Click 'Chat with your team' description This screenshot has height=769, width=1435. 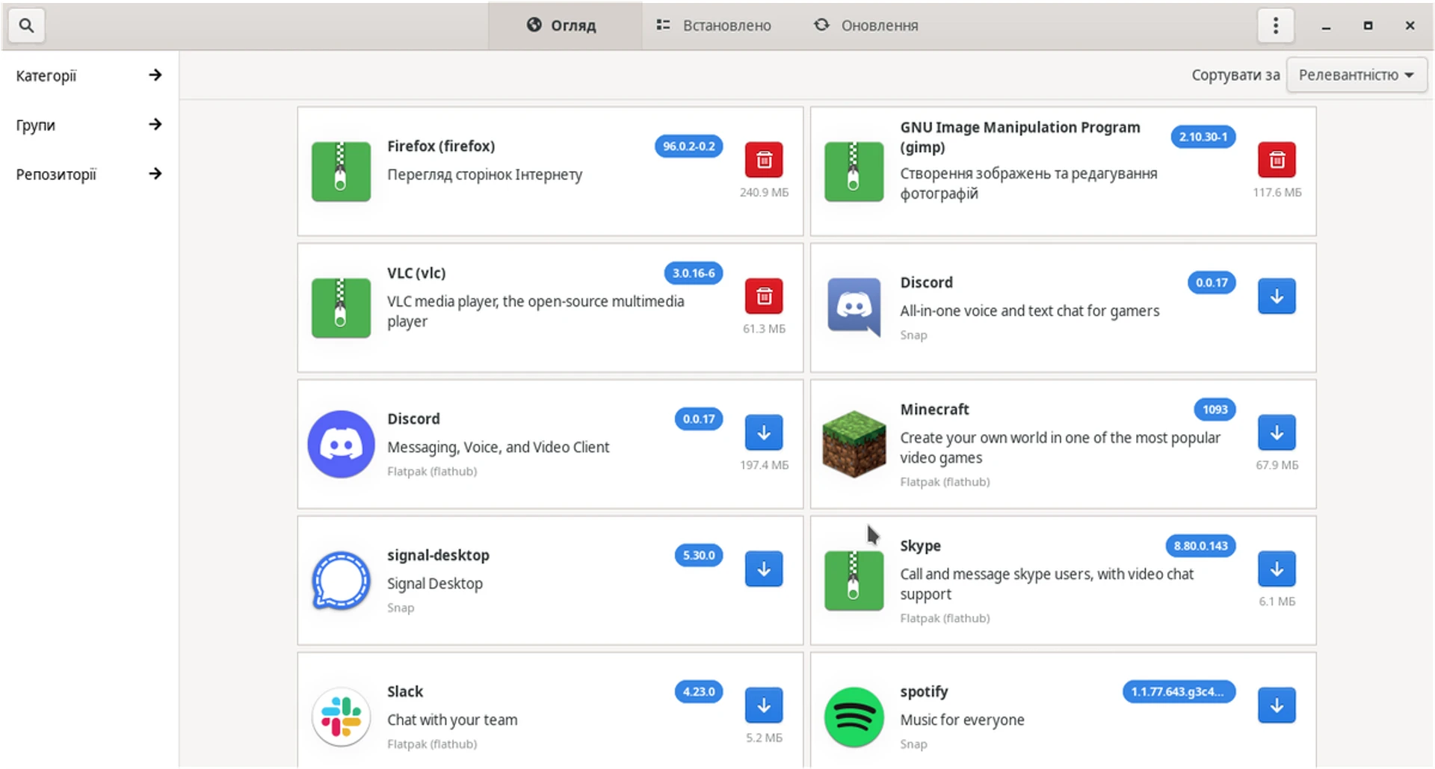pos(452,720)
